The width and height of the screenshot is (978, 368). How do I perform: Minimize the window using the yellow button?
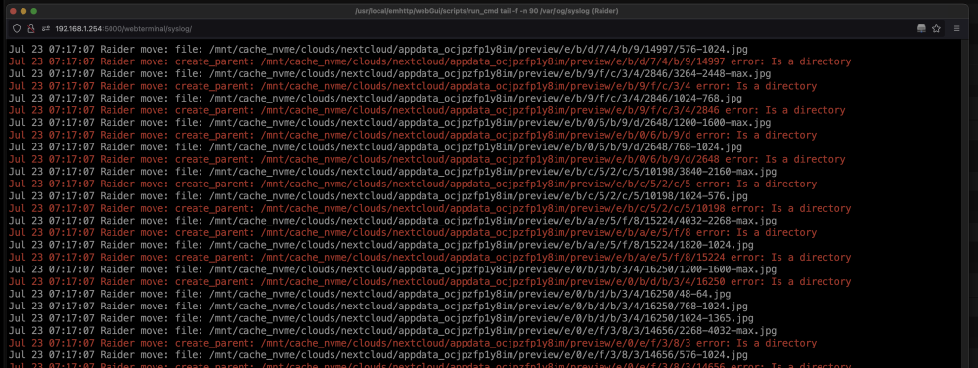point(23,11)
